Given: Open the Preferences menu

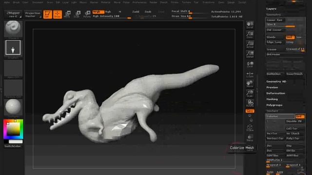Looking at the screenshot, I should point(139,2).
